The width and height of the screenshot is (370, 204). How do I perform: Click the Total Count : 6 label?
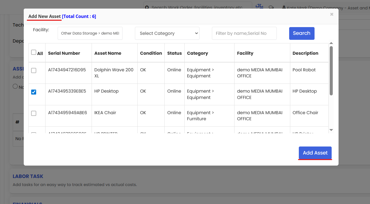[x=79, y=16]
